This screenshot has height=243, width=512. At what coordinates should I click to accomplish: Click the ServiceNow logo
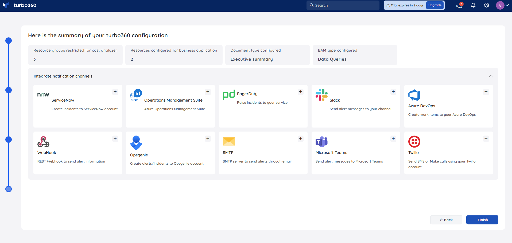[43, 95]
